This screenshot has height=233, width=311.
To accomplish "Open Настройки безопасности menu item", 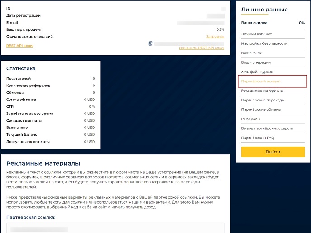I will pos(264,43).
